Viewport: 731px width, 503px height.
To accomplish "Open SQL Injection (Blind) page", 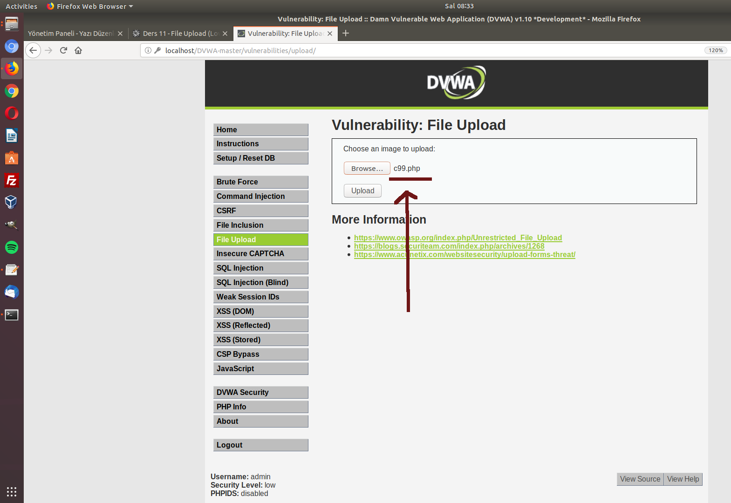I will click(x=261, y=282).
